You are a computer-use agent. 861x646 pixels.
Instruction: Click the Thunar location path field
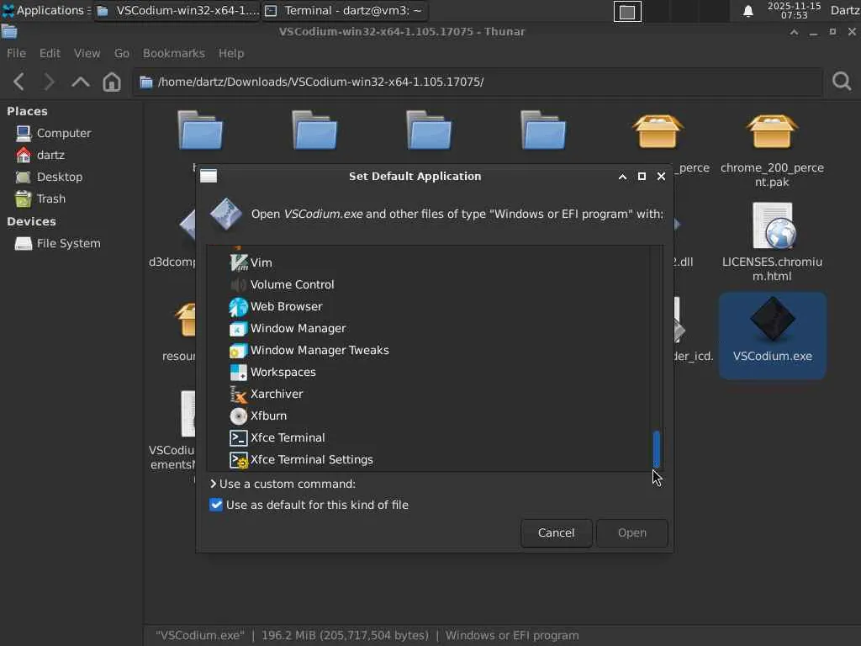pos(477,82)
